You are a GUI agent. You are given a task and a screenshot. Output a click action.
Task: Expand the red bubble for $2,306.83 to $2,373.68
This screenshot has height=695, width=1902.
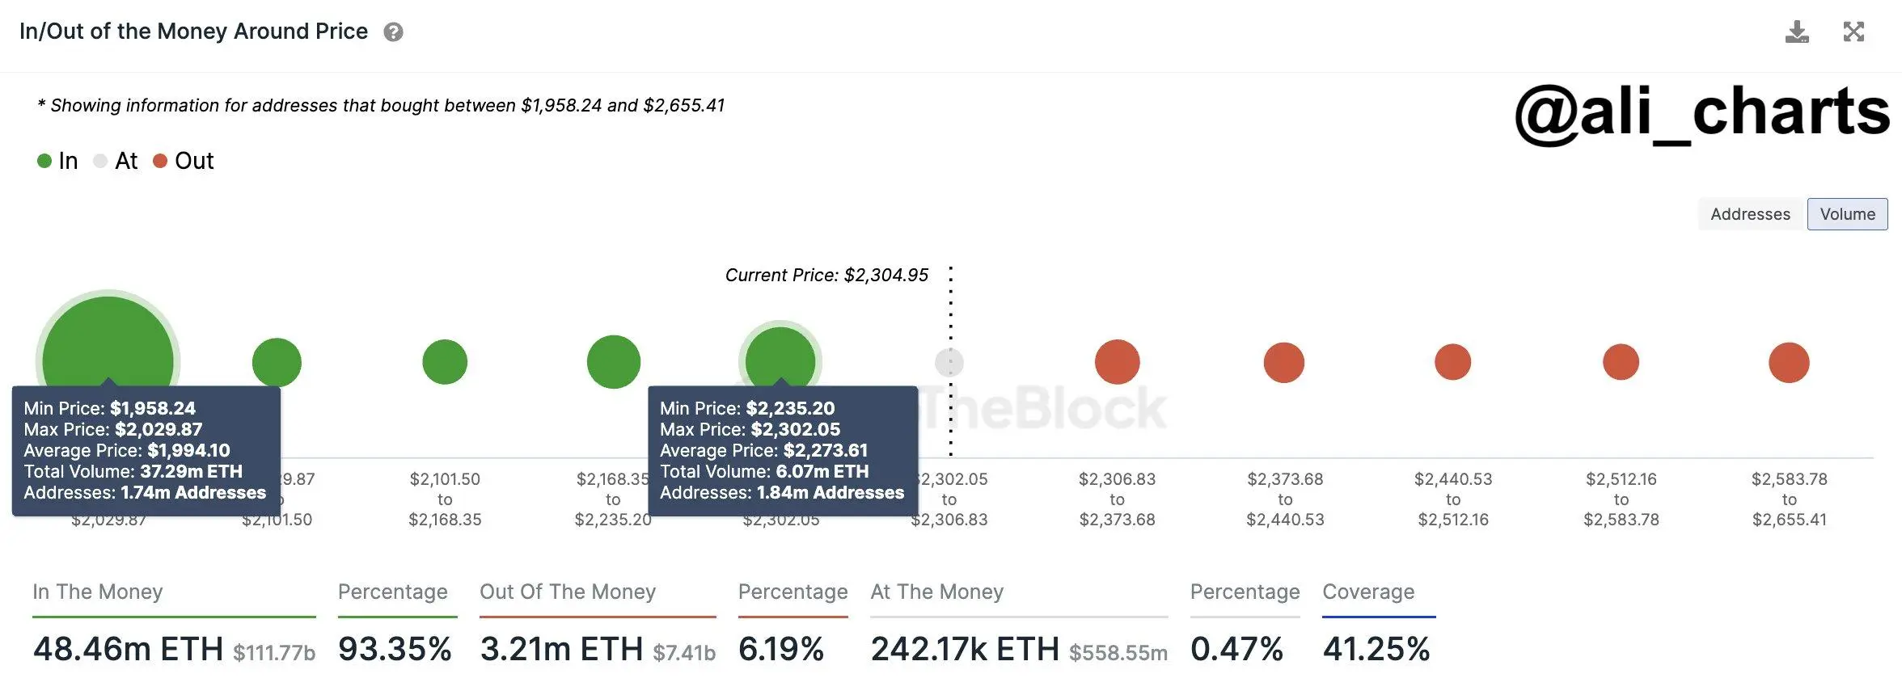tap(1117, 362)
